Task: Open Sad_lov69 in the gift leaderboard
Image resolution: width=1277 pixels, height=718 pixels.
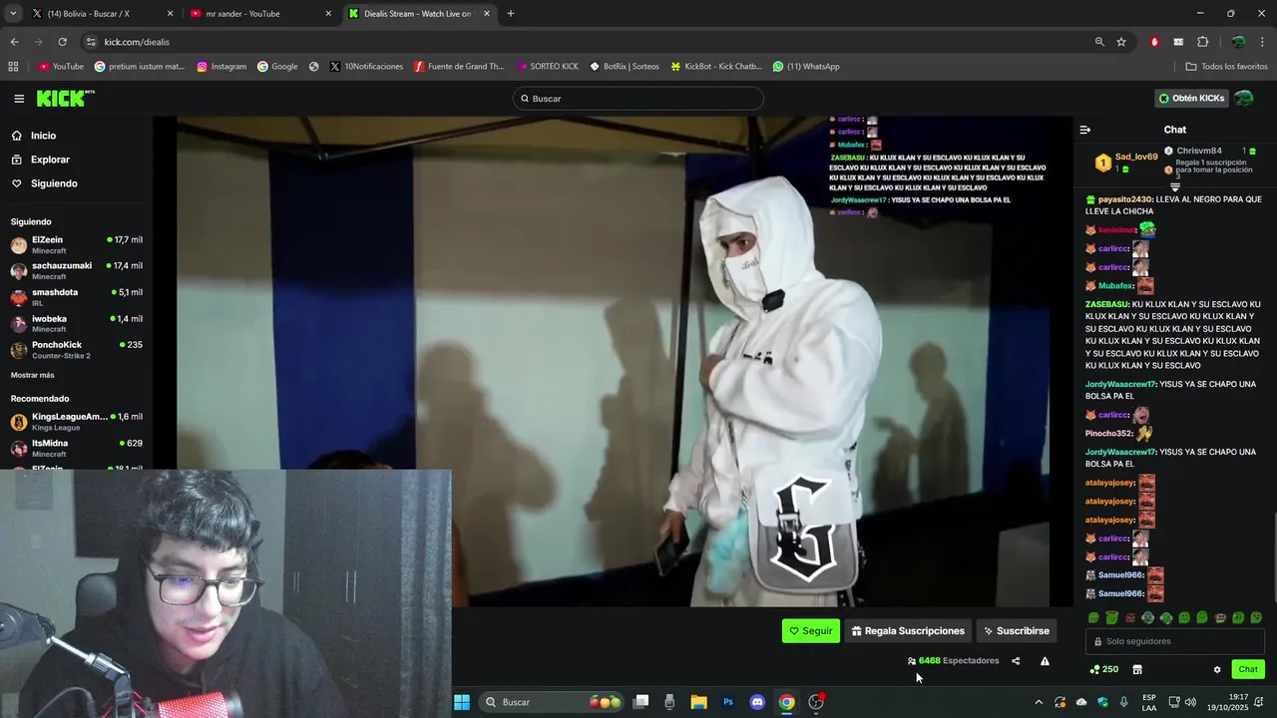Action: [x=1136, y=157]
